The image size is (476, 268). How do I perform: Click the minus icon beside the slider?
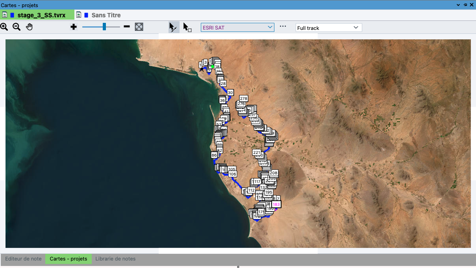point(127,27)
